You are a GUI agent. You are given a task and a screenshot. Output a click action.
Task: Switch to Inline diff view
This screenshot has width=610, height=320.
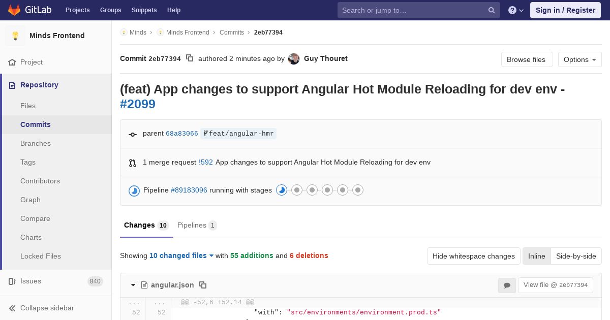(536, 256)
